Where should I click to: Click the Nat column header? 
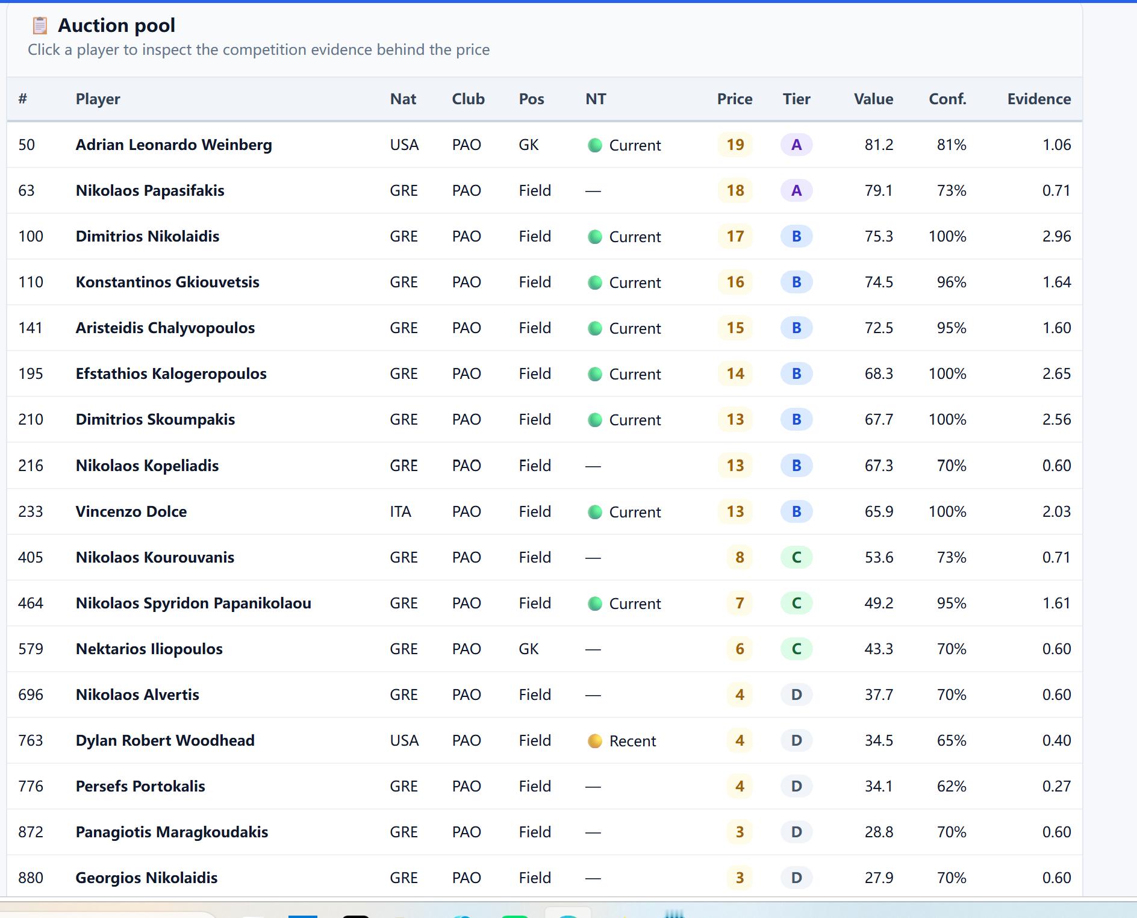point(403,99)
